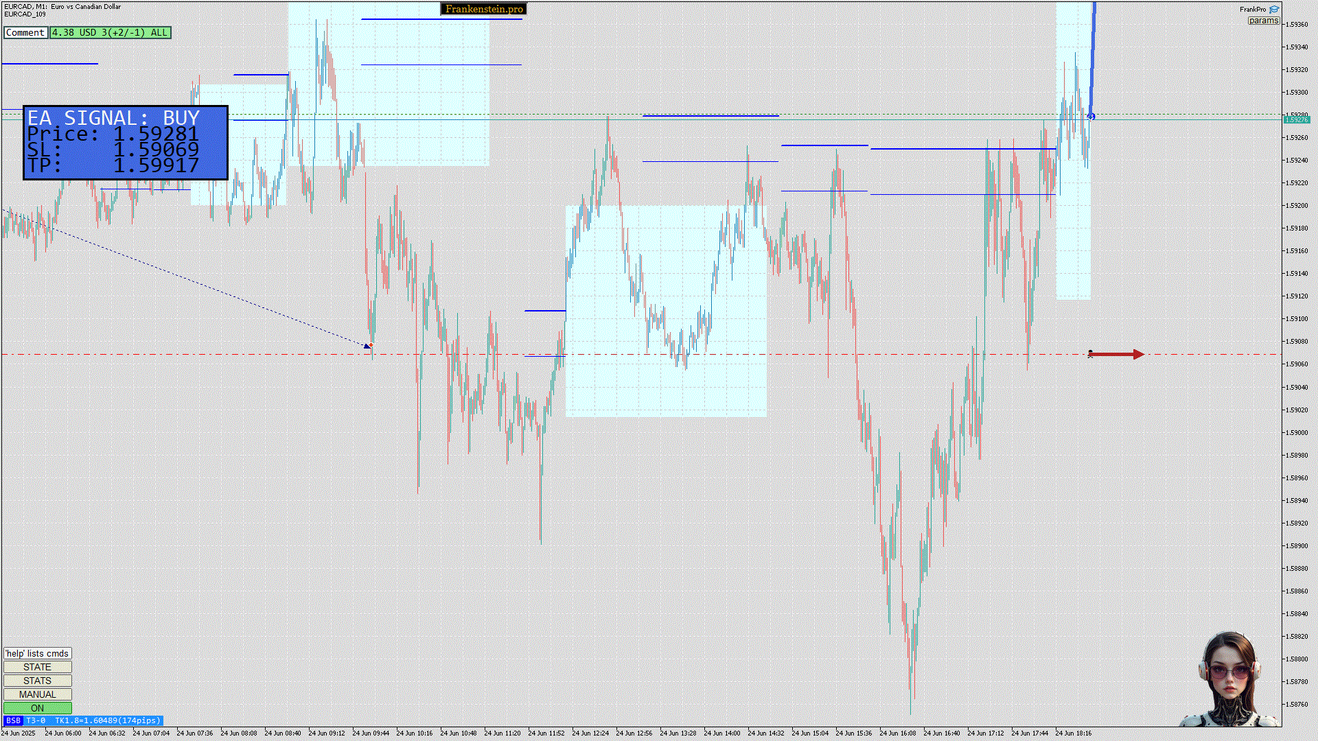Click the blue BSB status badge
Screen dimensions: 1318x741
[x=13, y=720]
